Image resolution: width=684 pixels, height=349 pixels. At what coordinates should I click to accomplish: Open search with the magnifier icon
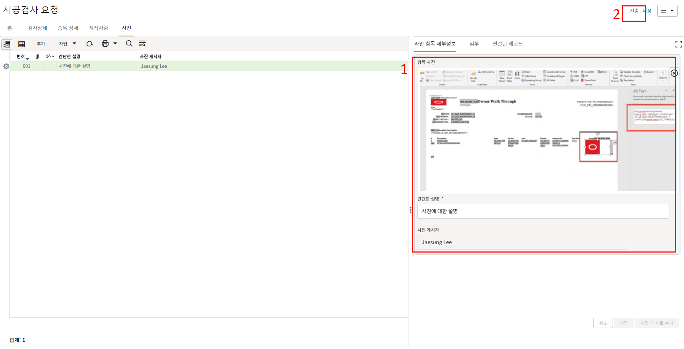tap(129, 44)
